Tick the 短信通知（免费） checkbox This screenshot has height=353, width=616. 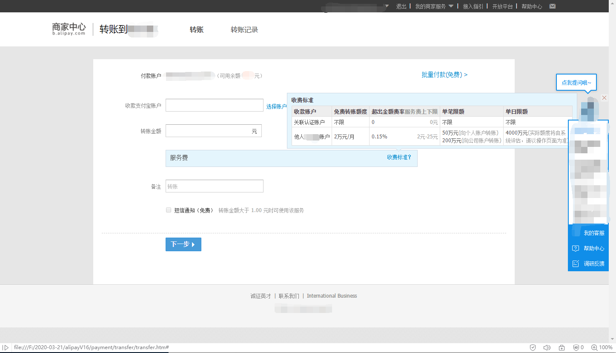click(169, 210)
